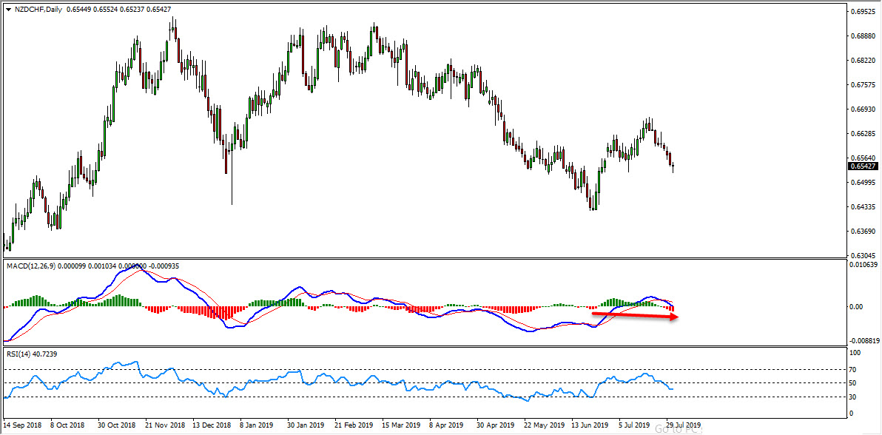Click the 14 Sep 2018 date label
This screenshot has width=882, height=435.
(x=21, y=426)
